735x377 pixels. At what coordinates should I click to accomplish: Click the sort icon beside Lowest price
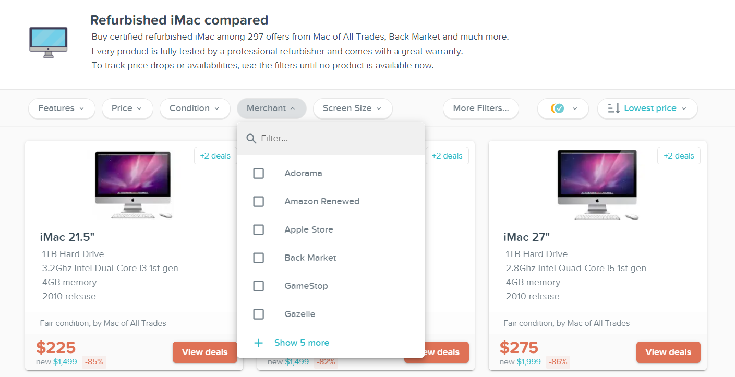[x=614, y=108]
